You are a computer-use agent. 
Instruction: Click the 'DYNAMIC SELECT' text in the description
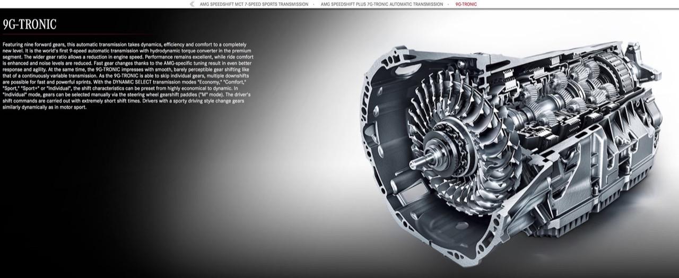coord(133,82)
